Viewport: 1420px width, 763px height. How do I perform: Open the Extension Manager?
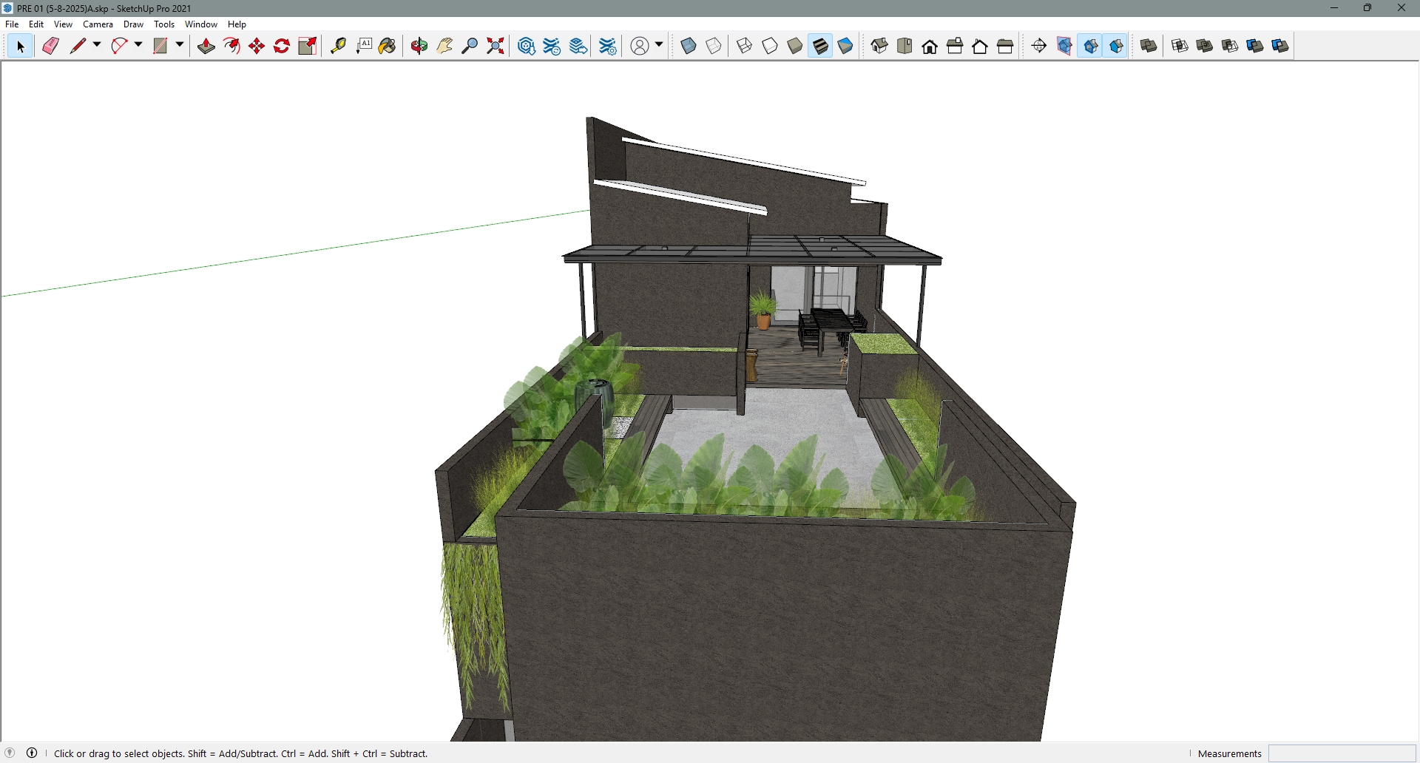[x=608, y=46]
